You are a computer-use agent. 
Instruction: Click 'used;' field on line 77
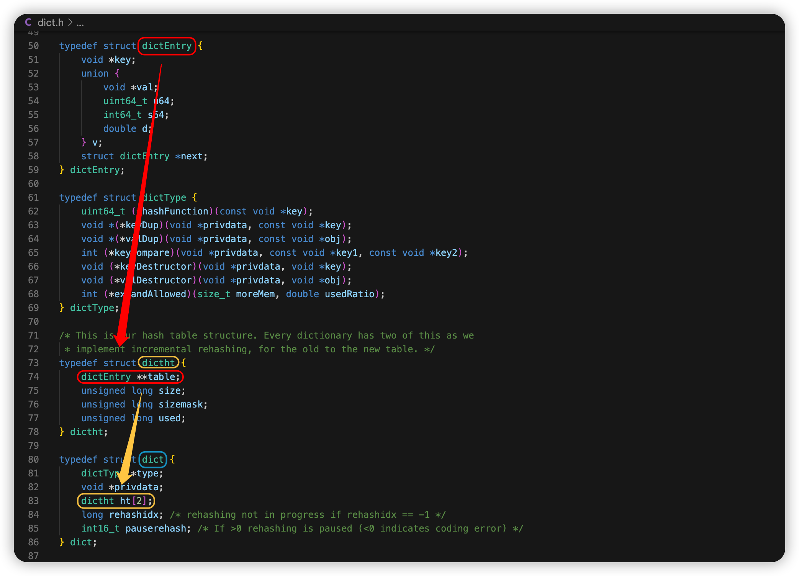click(x=172, y=418)
